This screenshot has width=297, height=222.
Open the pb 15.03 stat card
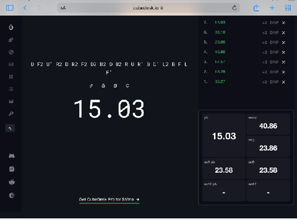coord(224,135)
